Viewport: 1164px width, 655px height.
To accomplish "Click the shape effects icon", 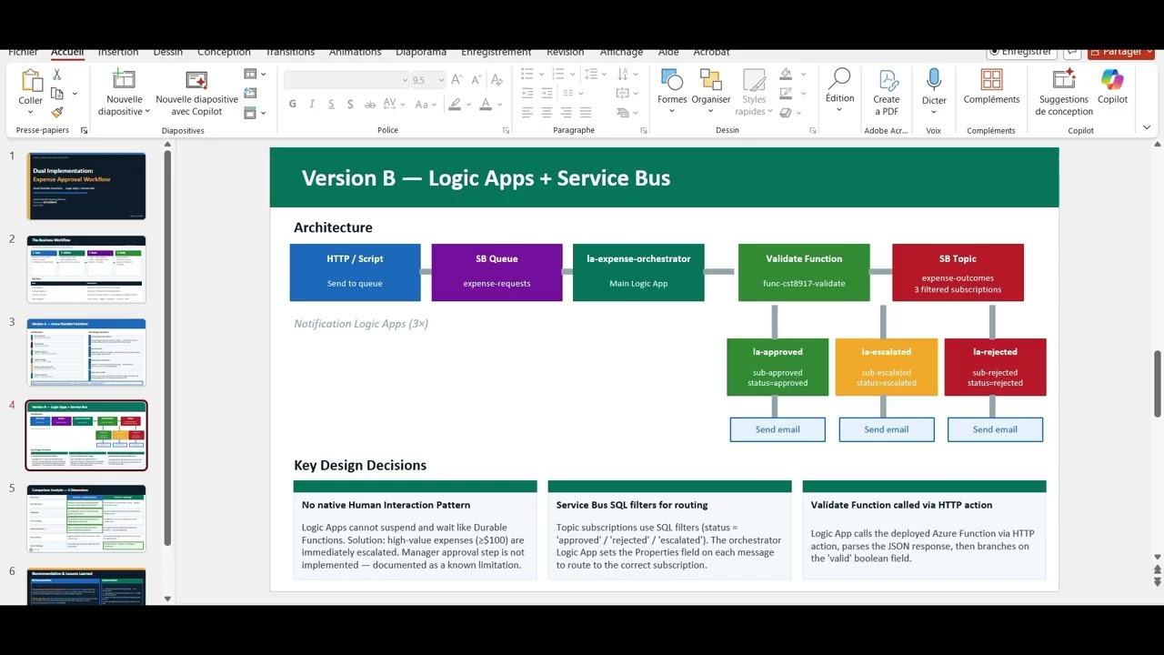I will [x=786, y=113].
